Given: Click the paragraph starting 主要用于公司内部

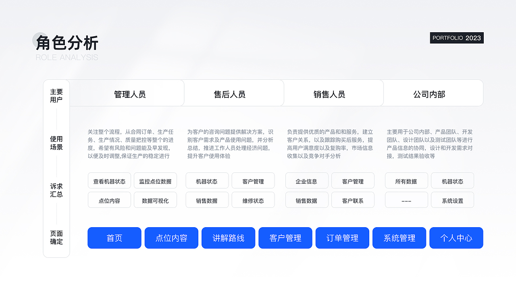Looking at the screenshot, I should click(x=430, y=144).
